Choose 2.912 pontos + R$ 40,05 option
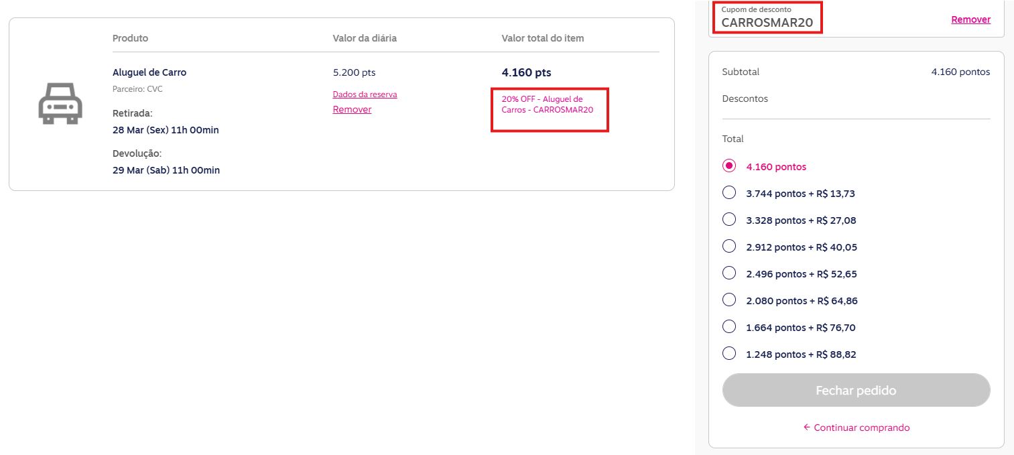 coord(729,247)
